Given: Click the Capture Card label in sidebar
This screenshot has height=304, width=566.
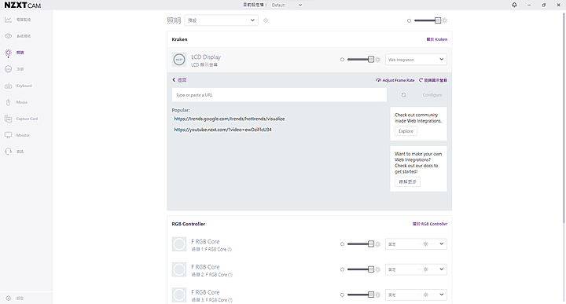Looking at the screenshot, I should coord(27,119).
